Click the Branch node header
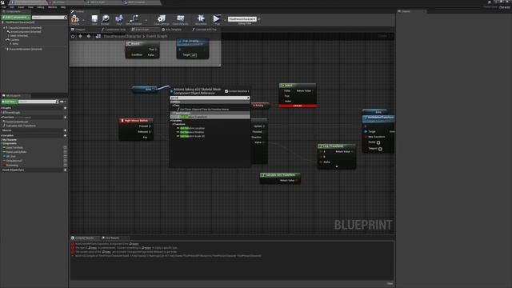The image size is (512, 288). tap(142, 43)
